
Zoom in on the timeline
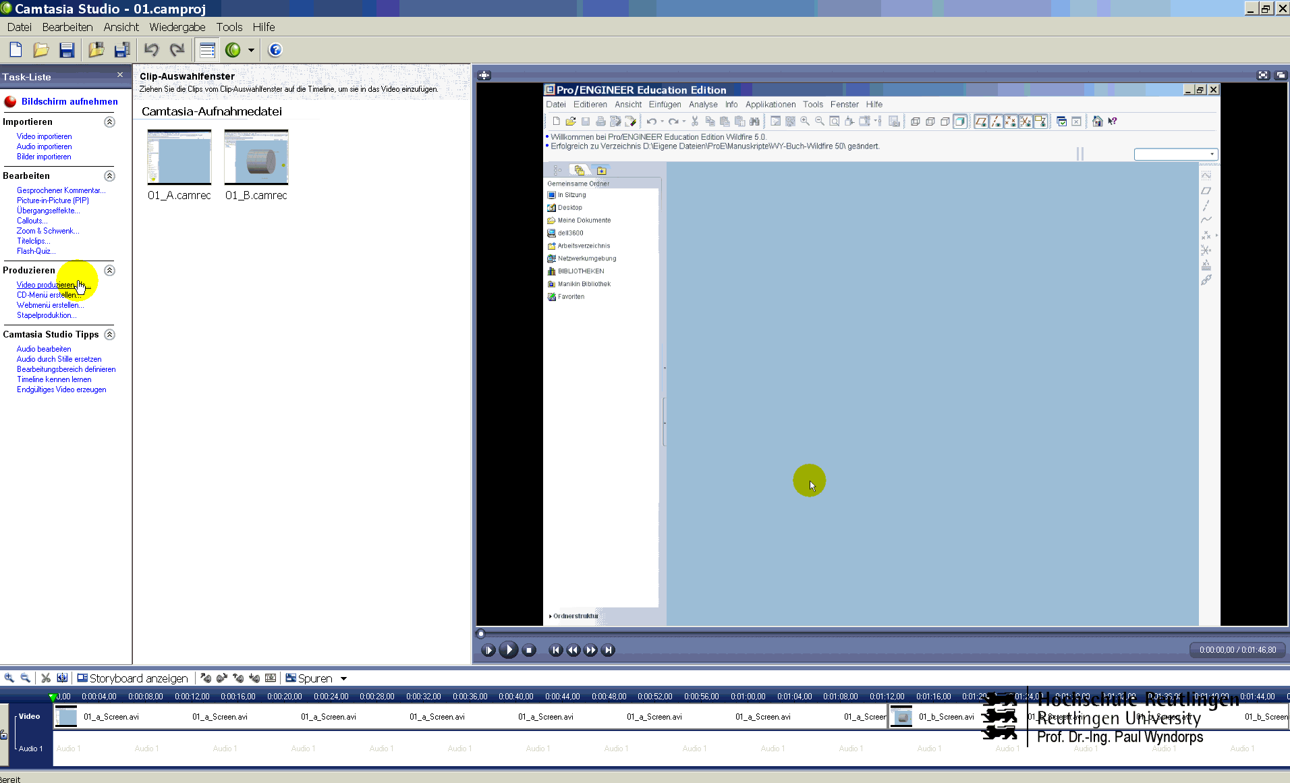pyautogui.click(x=9, y=678)
